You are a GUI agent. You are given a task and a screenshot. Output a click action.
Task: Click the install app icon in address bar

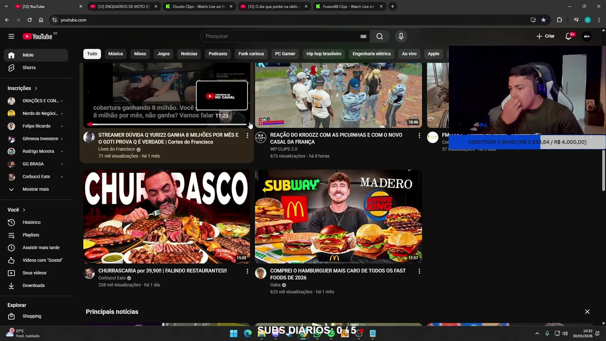click(x=533, y=20)
